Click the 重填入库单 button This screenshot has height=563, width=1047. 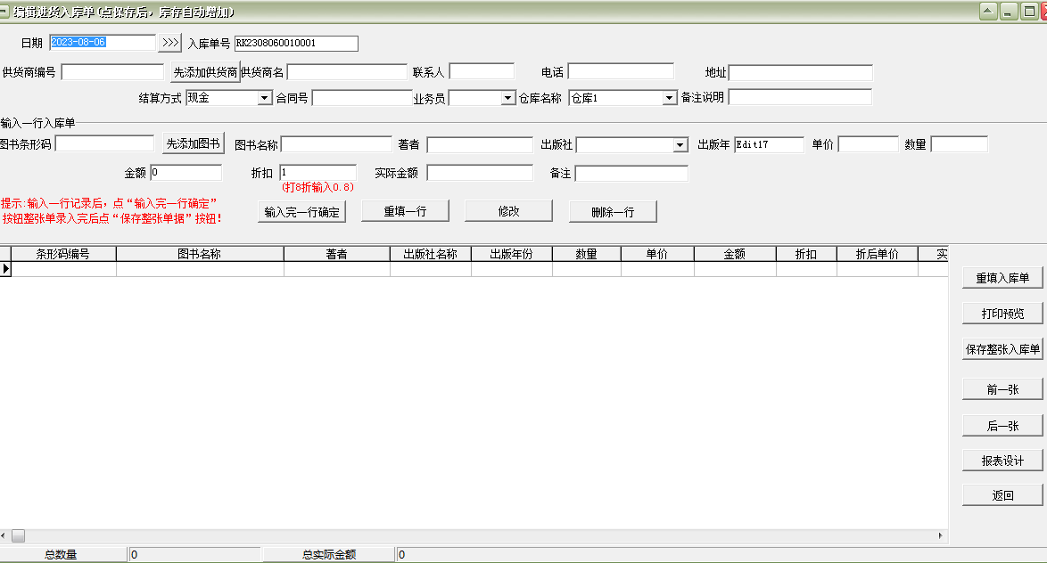tap(1002, 278)
